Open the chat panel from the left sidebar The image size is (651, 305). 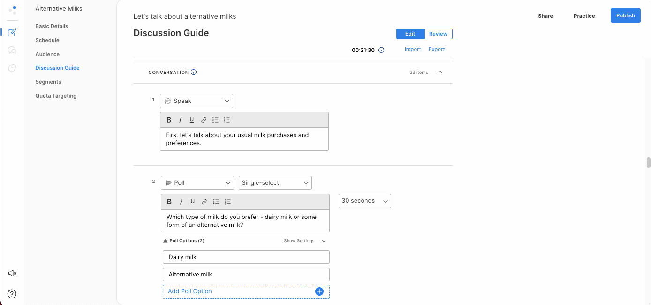click(x=12, y=50)
